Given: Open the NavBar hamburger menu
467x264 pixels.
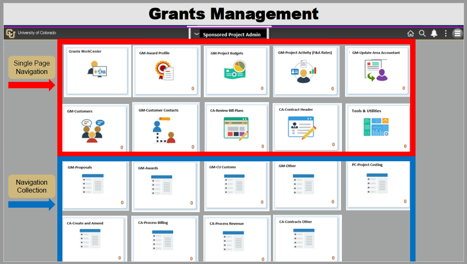Looking at the screenshot, I should [457, 33].
